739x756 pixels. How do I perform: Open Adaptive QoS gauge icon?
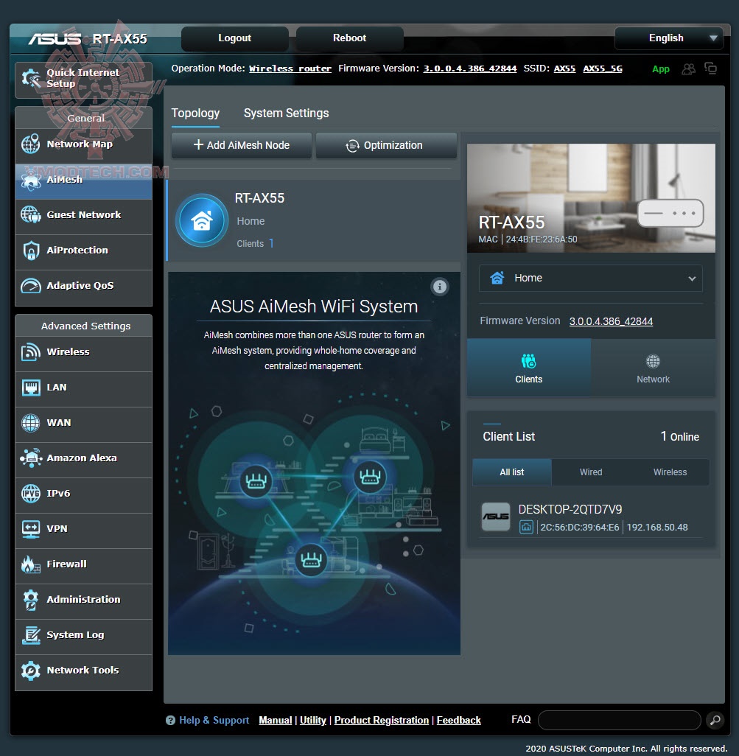(x=31, y=285)
